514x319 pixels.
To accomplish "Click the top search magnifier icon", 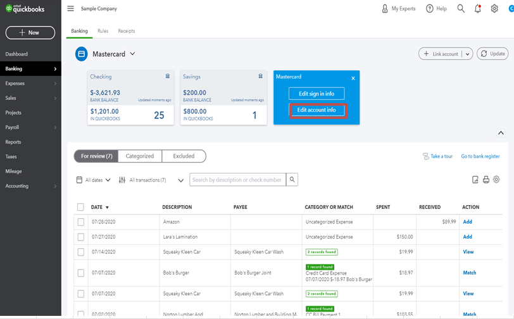I will 461,8.
